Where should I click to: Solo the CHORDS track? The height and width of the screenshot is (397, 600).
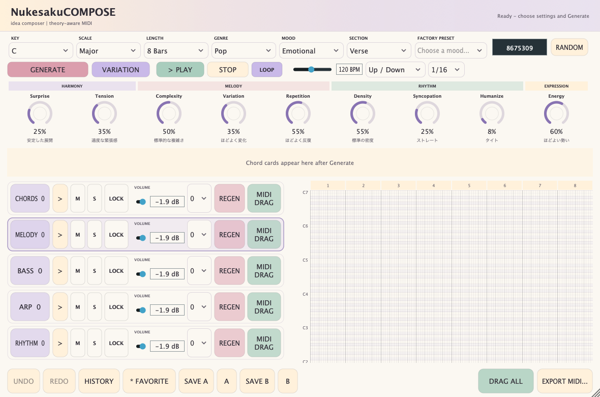click(x=95, y=198)
